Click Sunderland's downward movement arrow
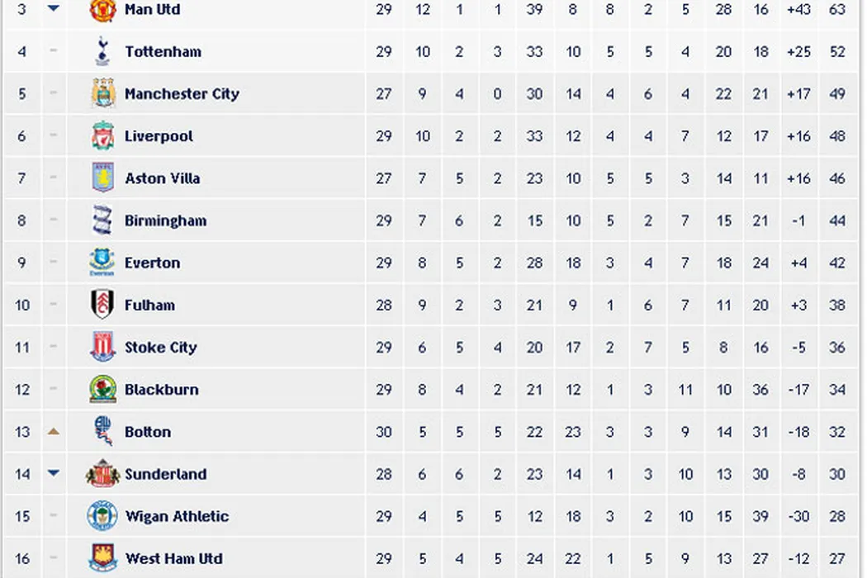 pos(54,473)
